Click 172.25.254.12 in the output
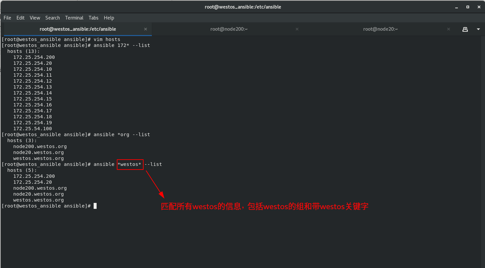This screenshot has width=485, height=268. 32,81
